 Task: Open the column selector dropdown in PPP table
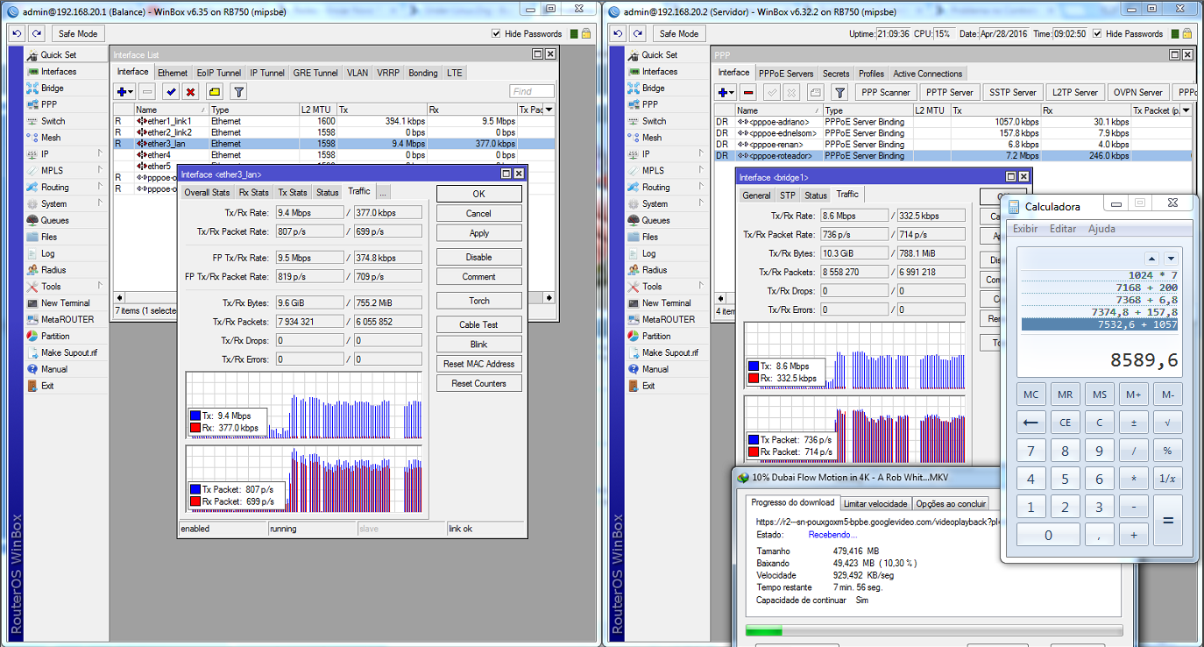(x=1186, y=111)
